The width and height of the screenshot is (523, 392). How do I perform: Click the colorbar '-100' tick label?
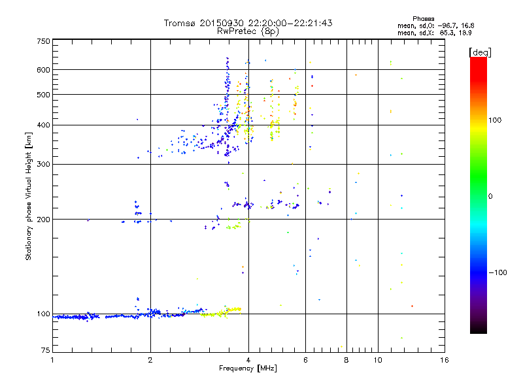point(498,272)
